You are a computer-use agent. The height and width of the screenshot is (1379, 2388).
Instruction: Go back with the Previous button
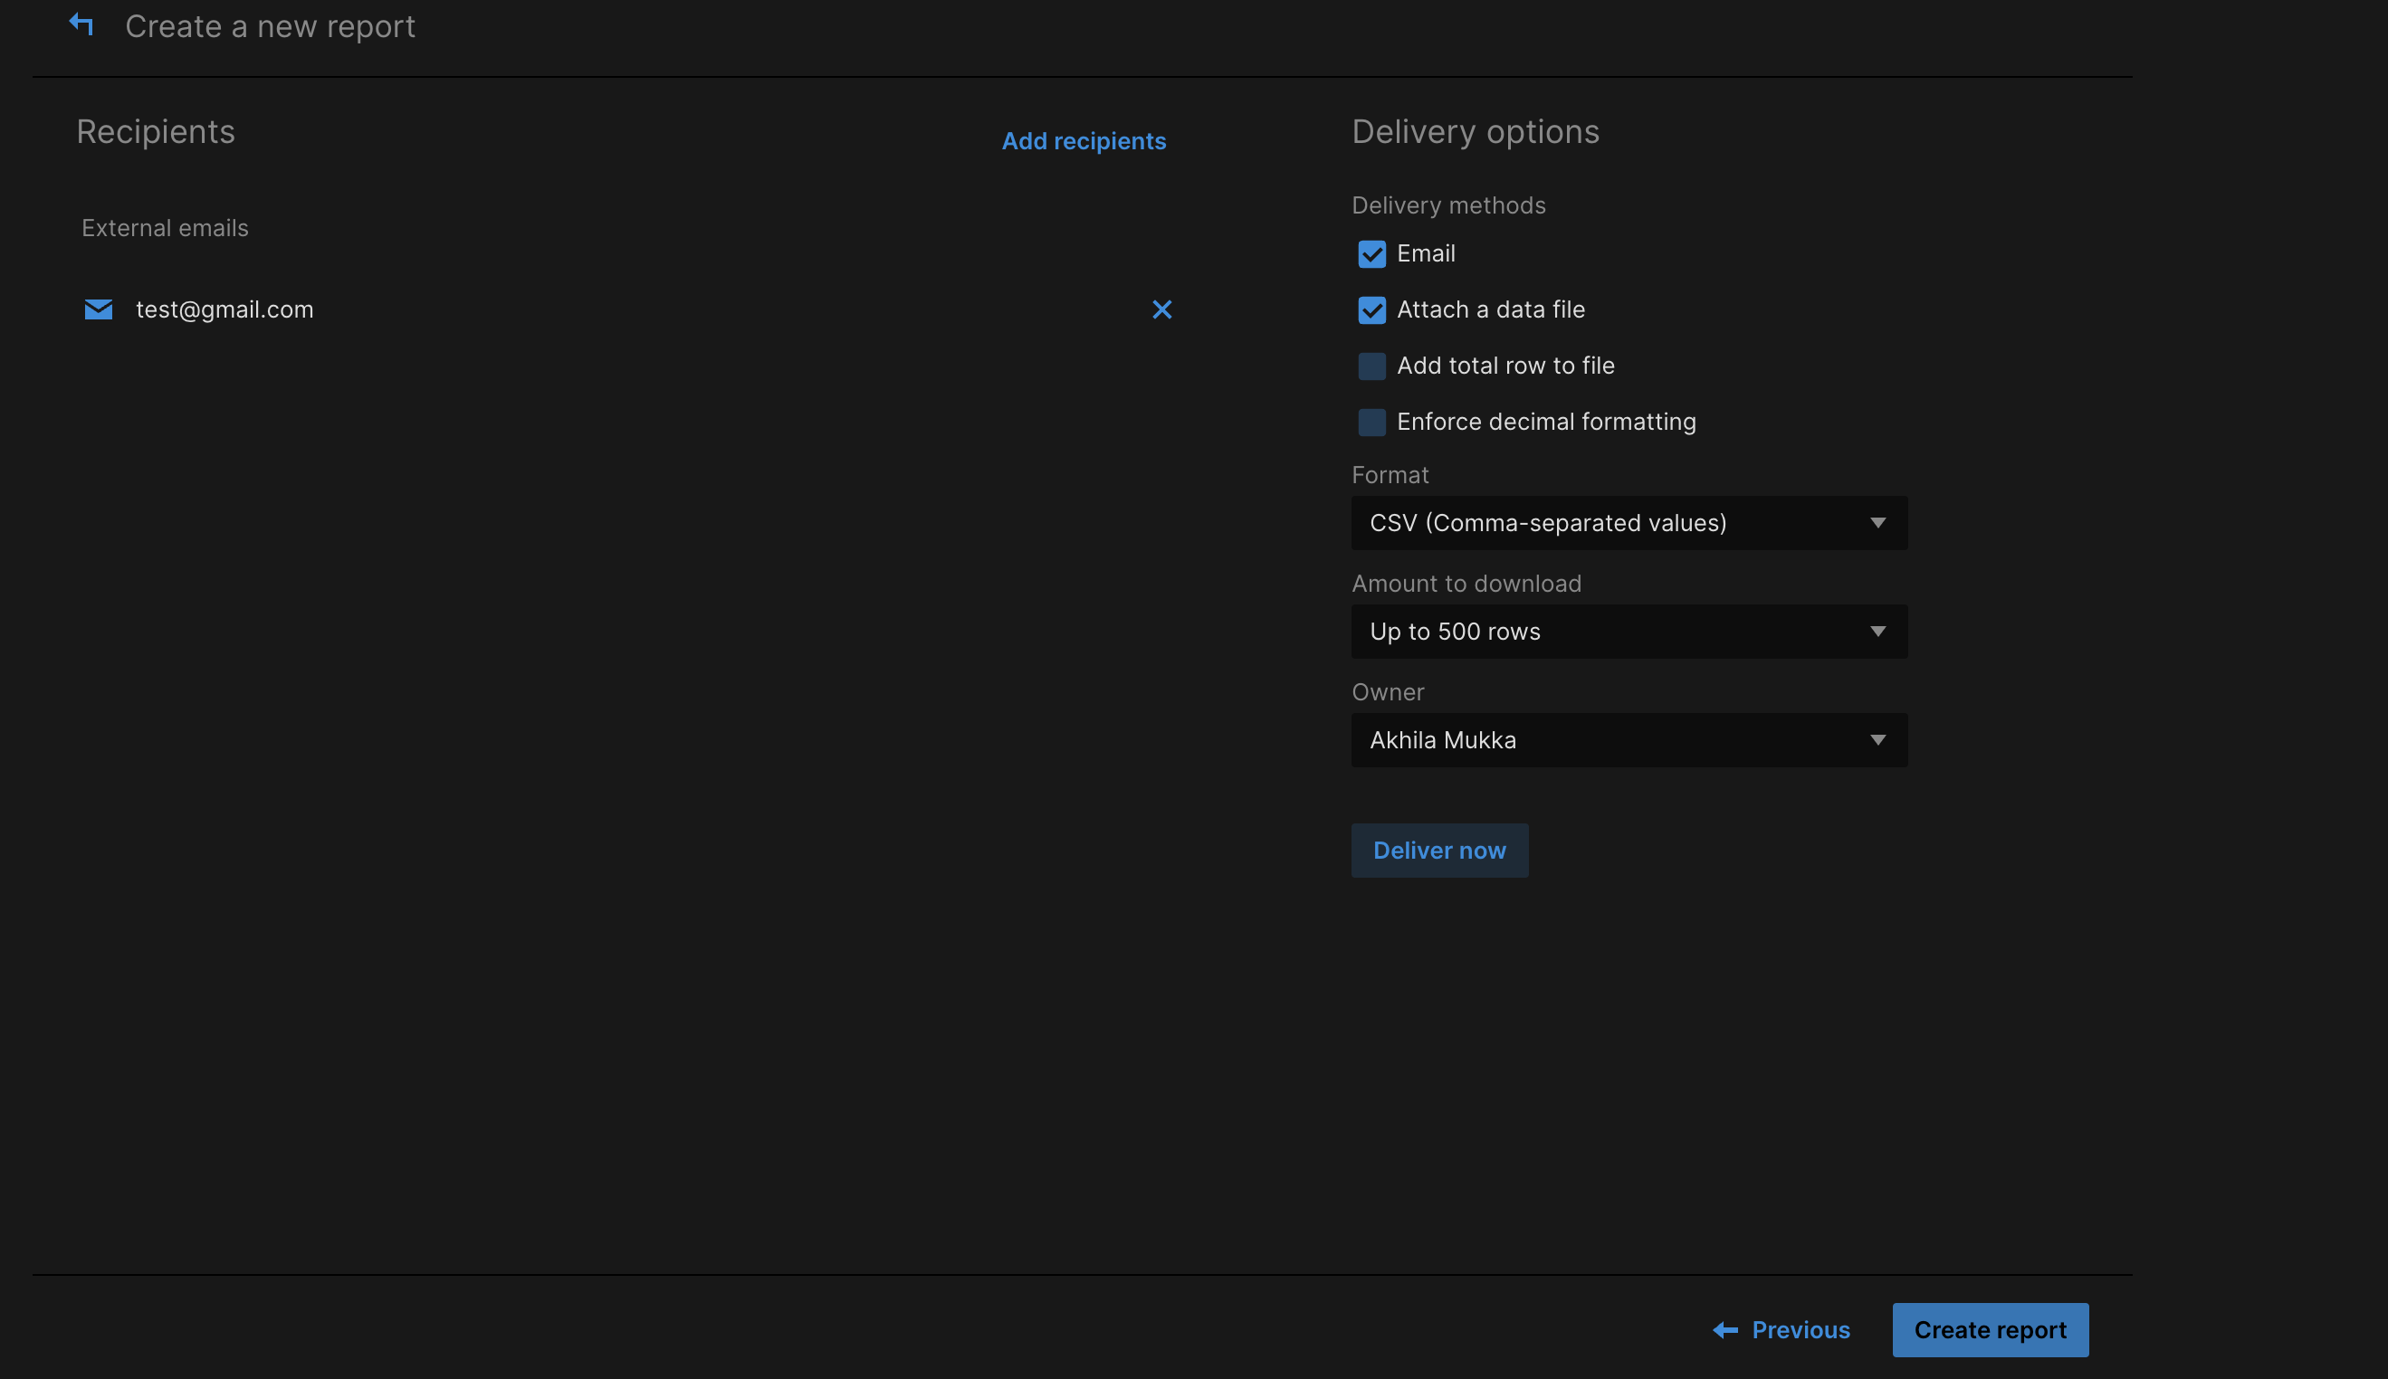[1781, 1330]
